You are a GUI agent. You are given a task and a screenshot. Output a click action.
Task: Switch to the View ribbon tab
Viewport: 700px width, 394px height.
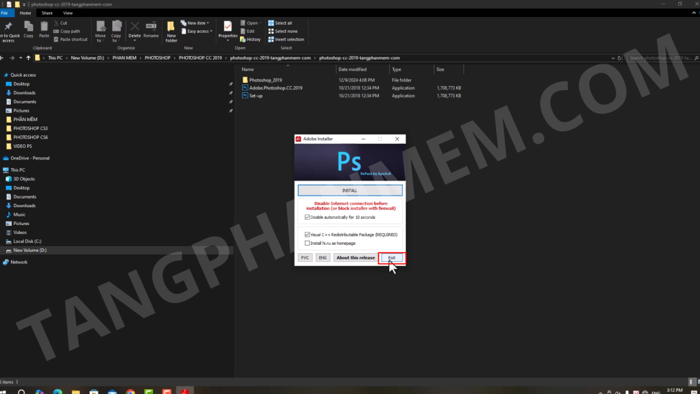[x=68, y=13]
